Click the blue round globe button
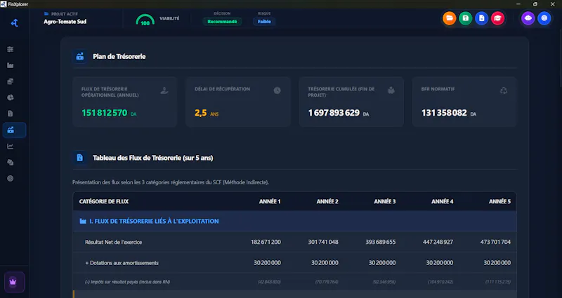The image size is (562, 298). 544,18
